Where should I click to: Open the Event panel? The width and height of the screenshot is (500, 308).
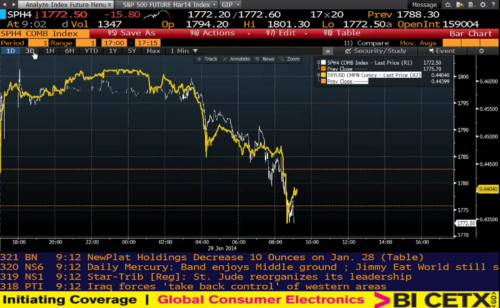point(442,51)
